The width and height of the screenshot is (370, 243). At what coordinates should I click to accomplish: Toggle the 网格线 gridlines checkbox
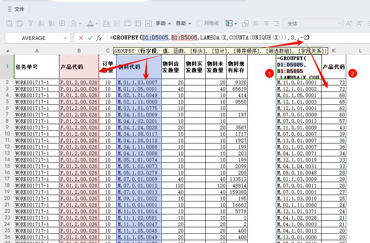coord(200,23)
